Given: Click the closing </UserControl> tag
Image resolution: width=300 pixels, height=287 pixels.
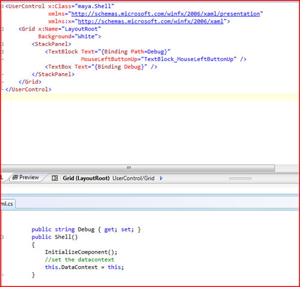Looking at the screenshot, I should click(x=28, y=90).
